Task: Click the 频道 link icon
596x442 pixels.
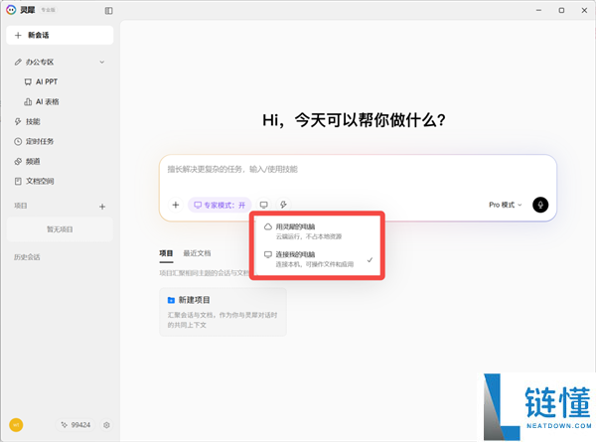Action: pos(18,162)
